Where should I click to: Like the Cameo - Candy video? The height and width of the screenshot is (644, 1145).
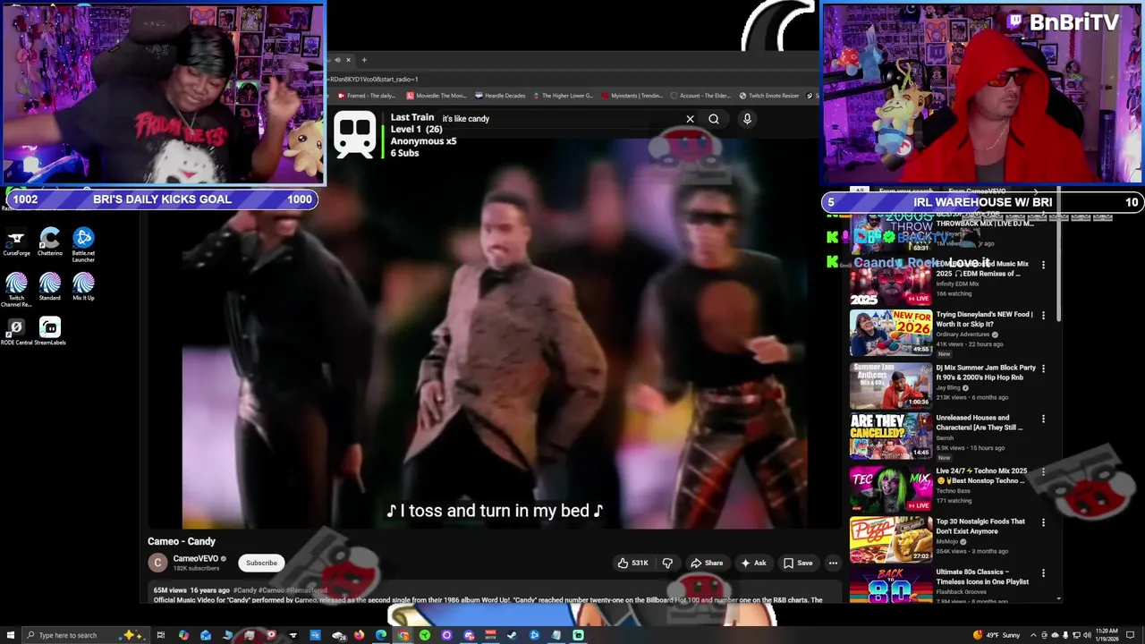tap(632, 563)
